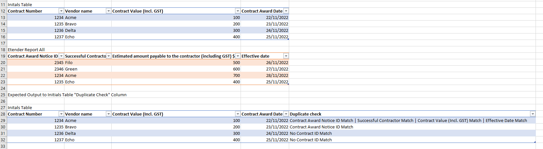Open Successful Contractor filter dropdown
This screenshot has width=543, height=149.
tap(108, 56)
